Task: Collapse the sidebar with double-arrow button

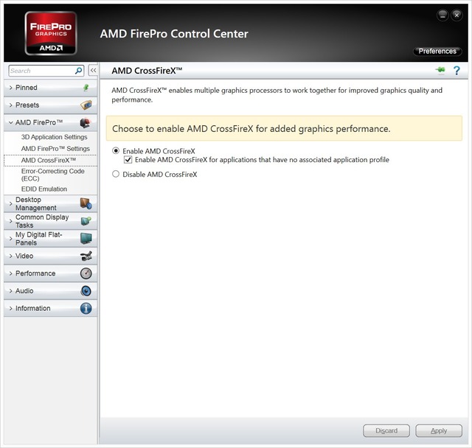Action: pyautogui.click(x=94, y=71)
